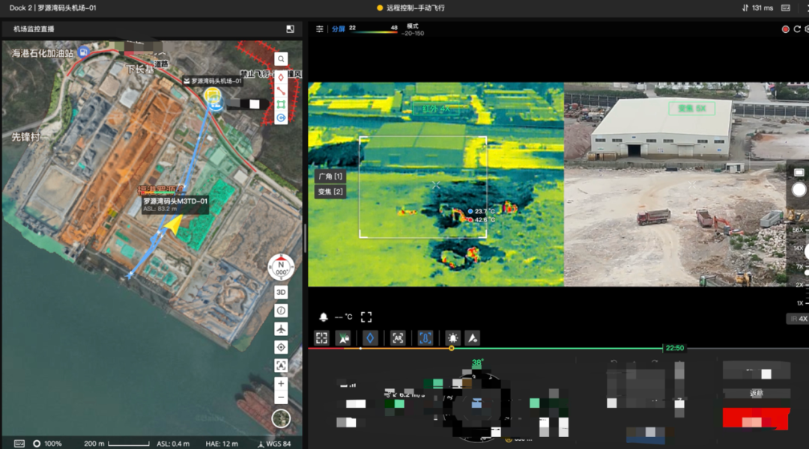Image resolution: width=809 pixels, height=449 pixels.
Task: Select the 变焦 [2] zoom camera option
Action: point(330,192)
